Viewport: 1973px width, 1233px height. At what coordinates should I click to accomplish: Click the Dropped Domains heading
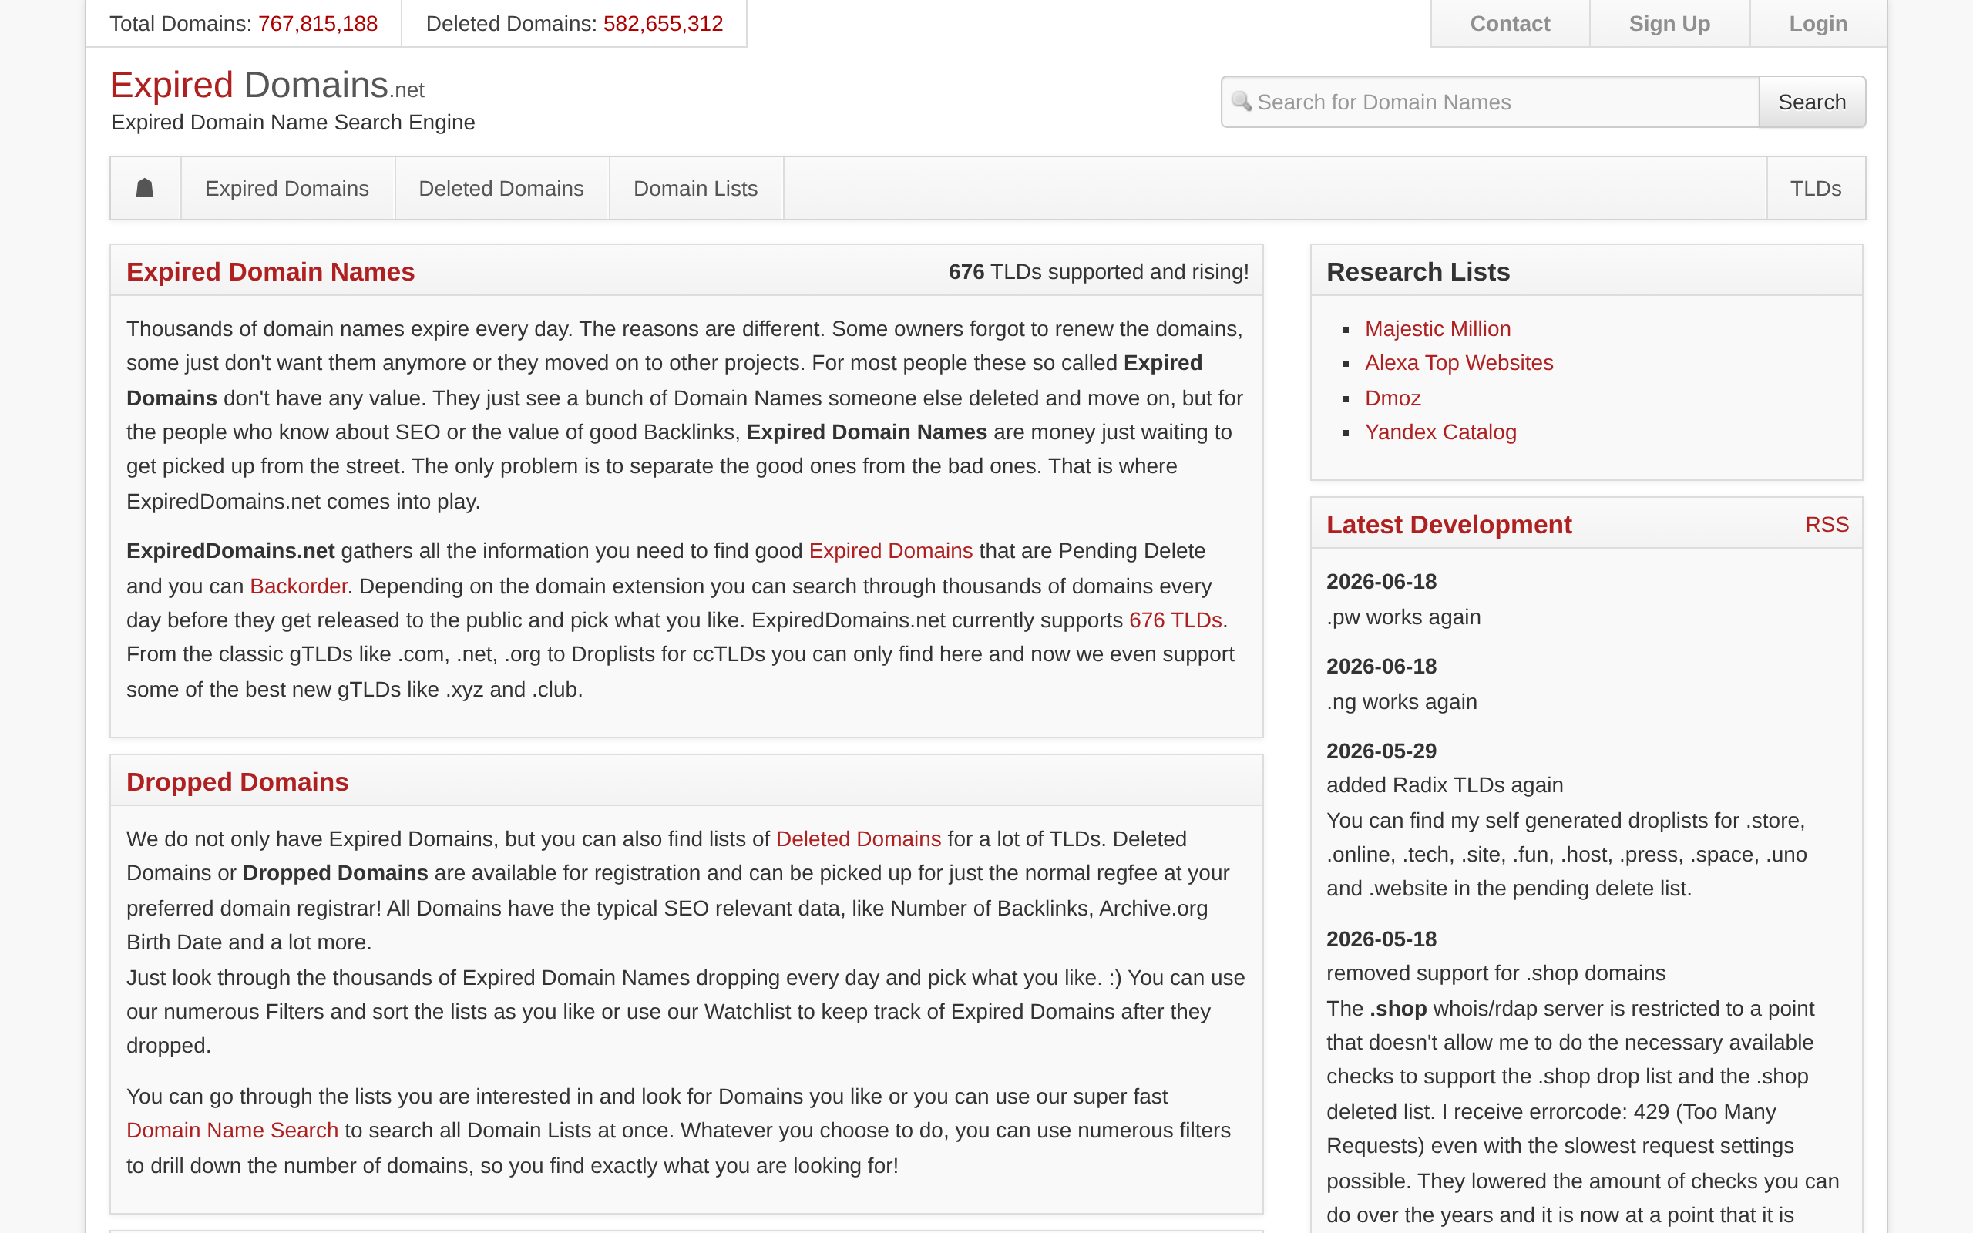tap(237, 782)
